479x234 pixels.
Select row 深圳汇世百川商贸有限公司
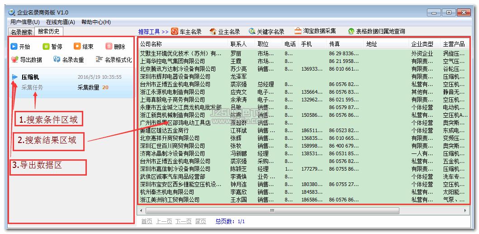click(304, 146)
